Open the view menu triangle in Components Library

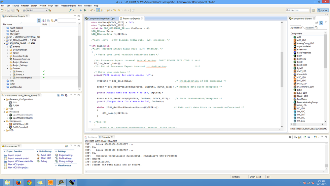(326, 23)
